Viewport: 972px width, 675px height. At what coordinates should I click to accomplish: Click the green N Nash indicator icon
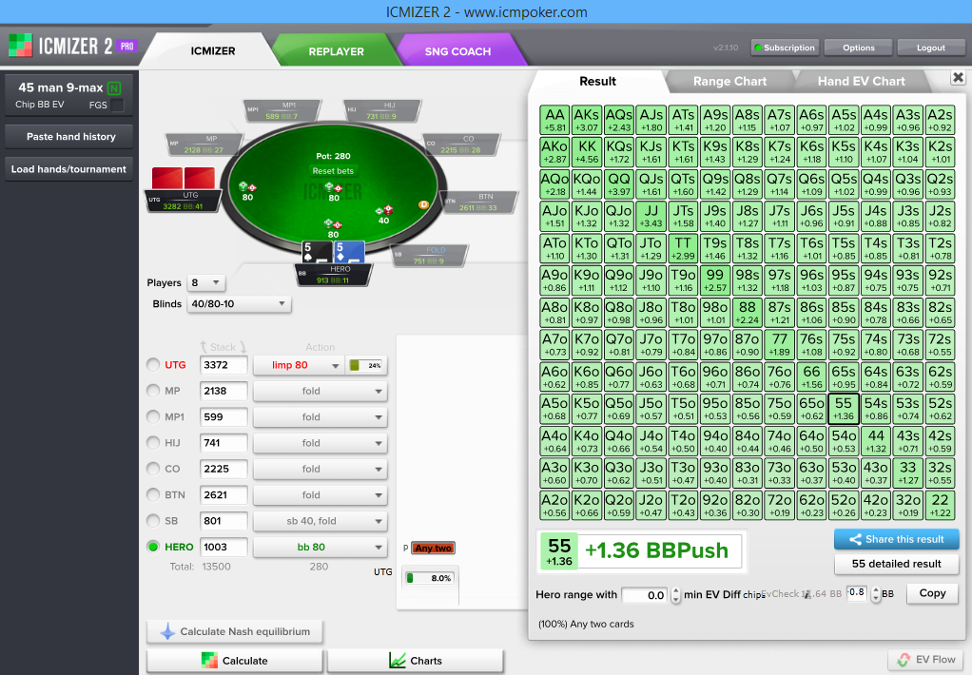[114, 88]
